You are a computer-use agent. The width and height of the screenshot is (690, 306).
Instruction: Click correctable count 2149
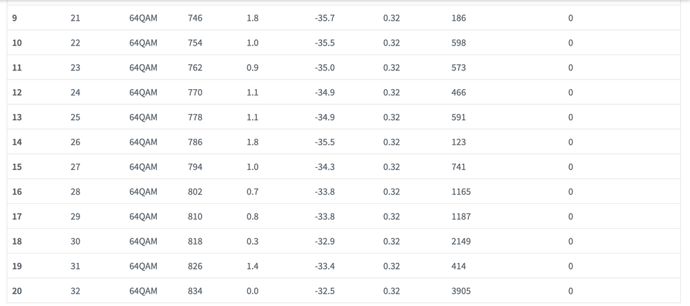click(x=461, y=241)
